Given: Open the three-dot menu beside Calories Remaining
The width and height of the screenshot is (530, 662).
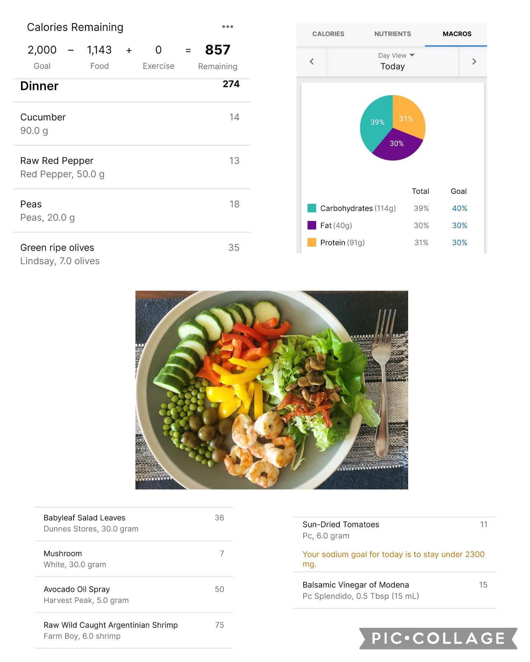Looking at the screenshot, I should (227, 26).
